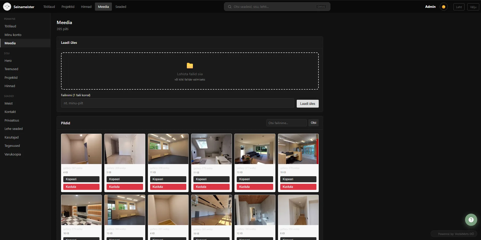Log out with the Välju button
This screenshot has height=240, width=481.
coord(473,7)
